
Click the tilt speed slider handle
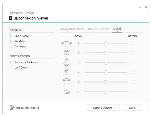(106, 73)
